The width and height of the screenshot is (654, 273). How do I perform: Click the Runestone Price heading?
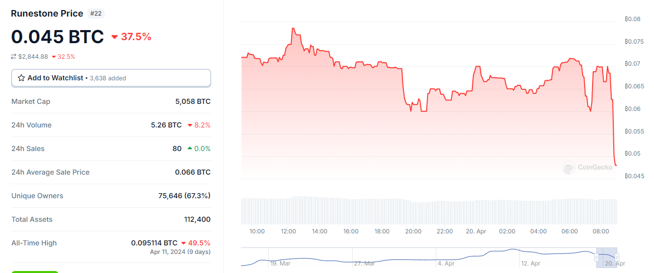click(x=47, y=14)
